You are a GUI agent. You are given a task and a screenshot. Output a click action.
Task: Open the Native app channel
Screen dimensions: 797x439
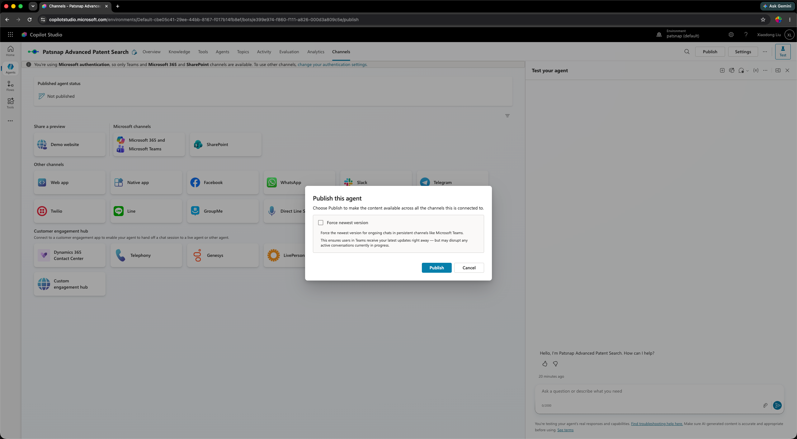pos(146,182)
